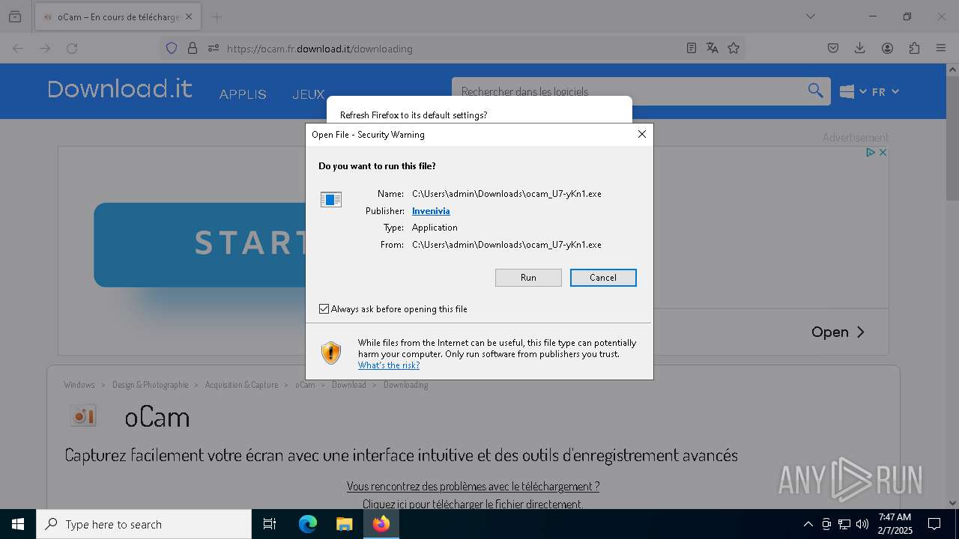Click the volume speaker icon in the tray

862,524
